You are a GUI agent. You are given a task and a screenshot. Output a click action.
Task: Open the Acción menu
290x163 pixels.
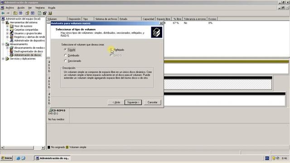click(21, 8)
